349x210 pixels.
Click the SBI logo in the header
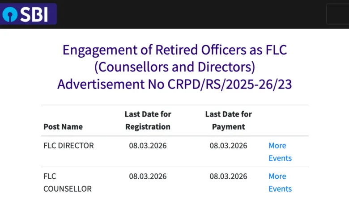[x=29, y=14]
